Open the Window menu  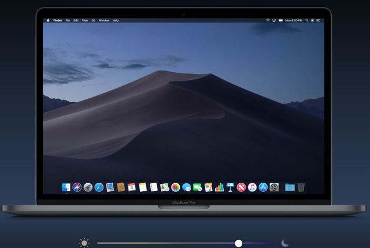(104, 20)
